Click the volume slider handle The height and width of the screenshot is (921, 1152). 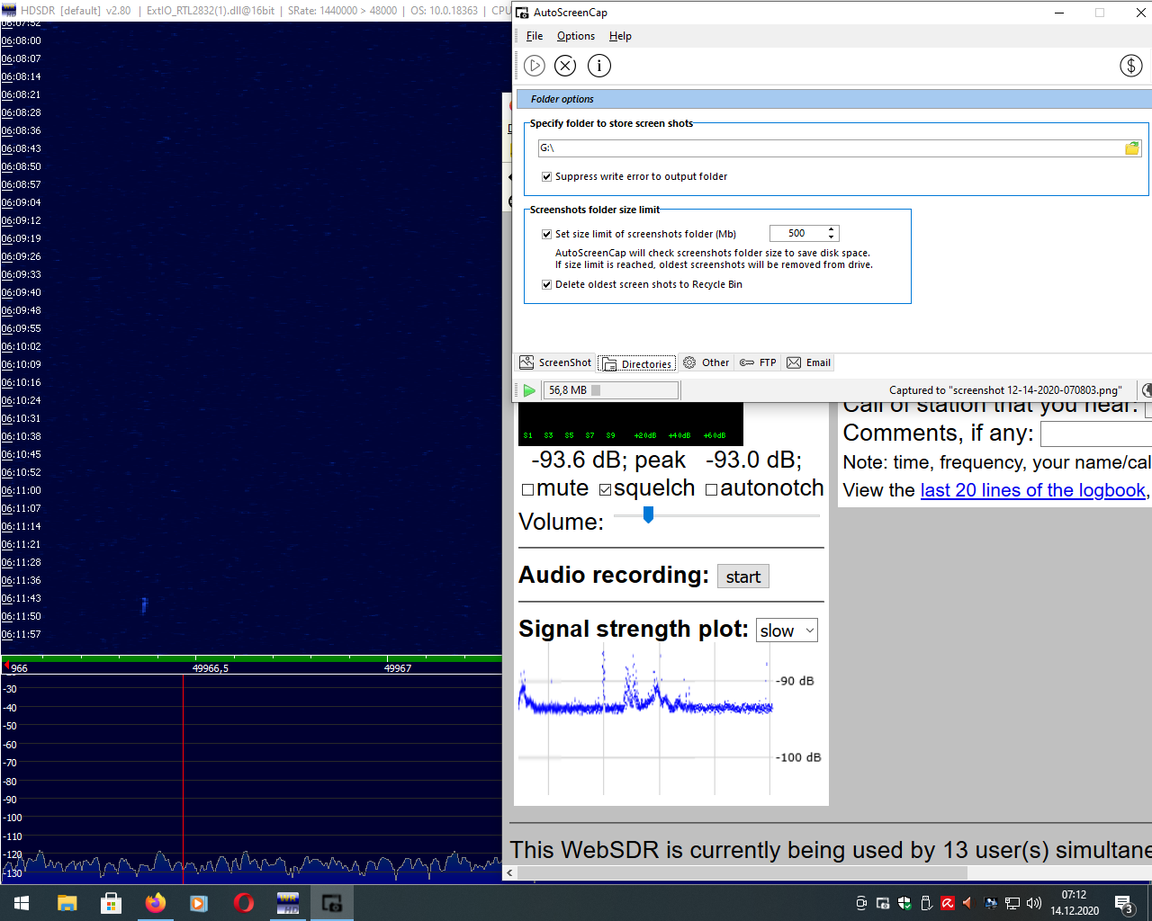pos(648,514)
